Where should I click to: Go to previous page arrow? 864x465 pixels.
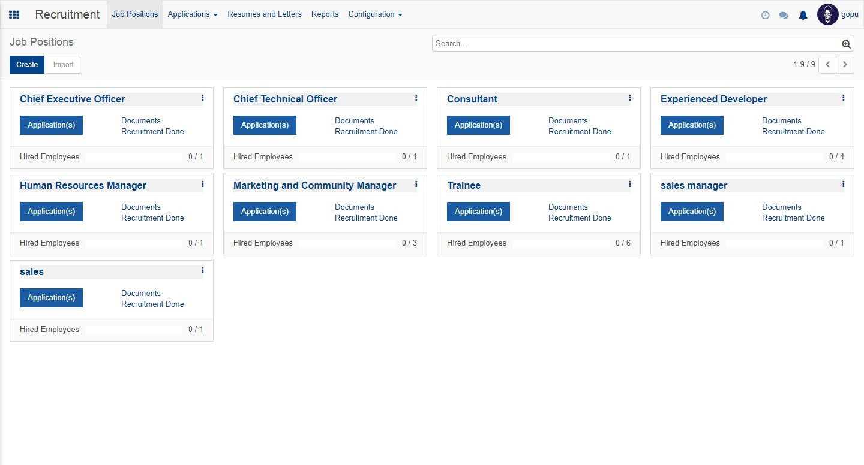827,65
